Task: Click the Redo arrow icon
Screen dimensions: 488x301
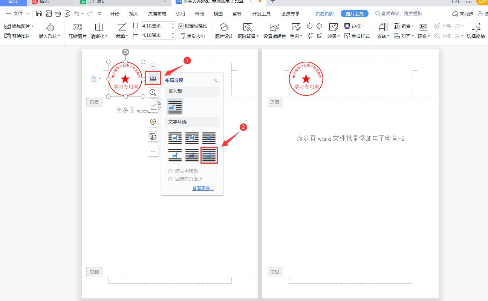Action: point(90,14)
